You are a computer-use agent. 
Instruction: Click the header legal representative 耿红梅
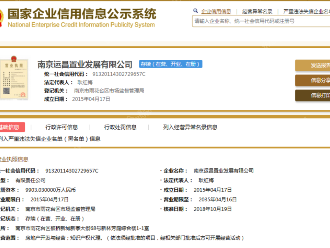(85, 82)
